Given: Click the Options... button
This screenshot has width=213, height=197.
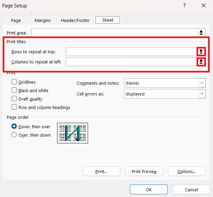Looking at the screenshot, I should pyautogui.click(x=187, y=171).
